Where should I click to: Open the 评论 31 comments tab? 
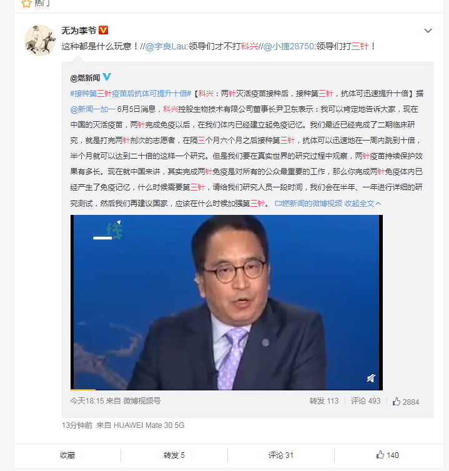[x=281, y=455]
